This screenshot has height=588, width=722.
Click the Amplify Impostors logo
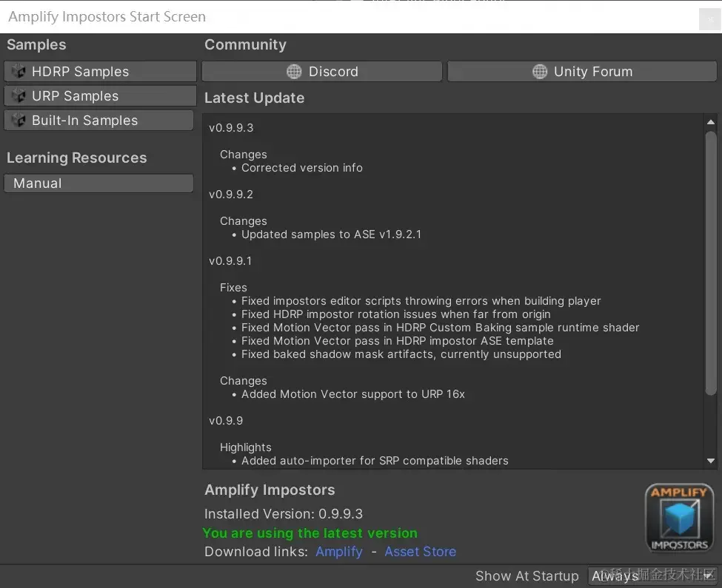click(x=679, y=518)
